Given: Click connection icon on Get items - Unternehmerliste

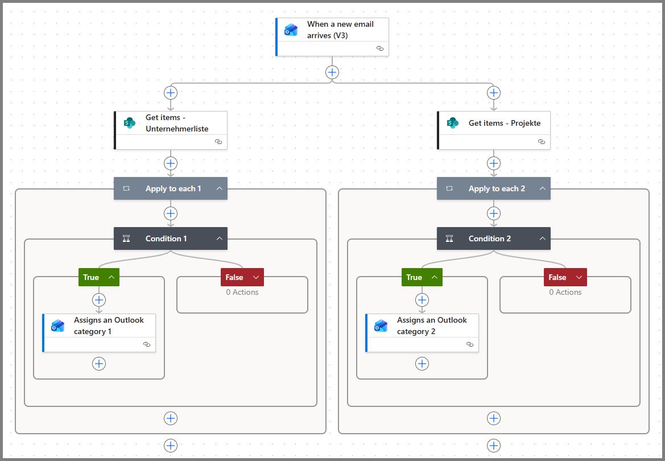Looking at the screenshot, I should [x=218, y=142].
